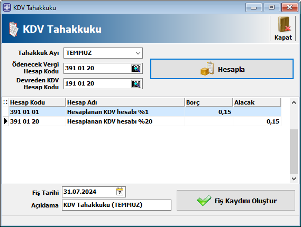Image resolution: width=301 pixels, height=227 pixels.
Task: Click the Fiş Tarihi date field
Action: tap(94, 192)
